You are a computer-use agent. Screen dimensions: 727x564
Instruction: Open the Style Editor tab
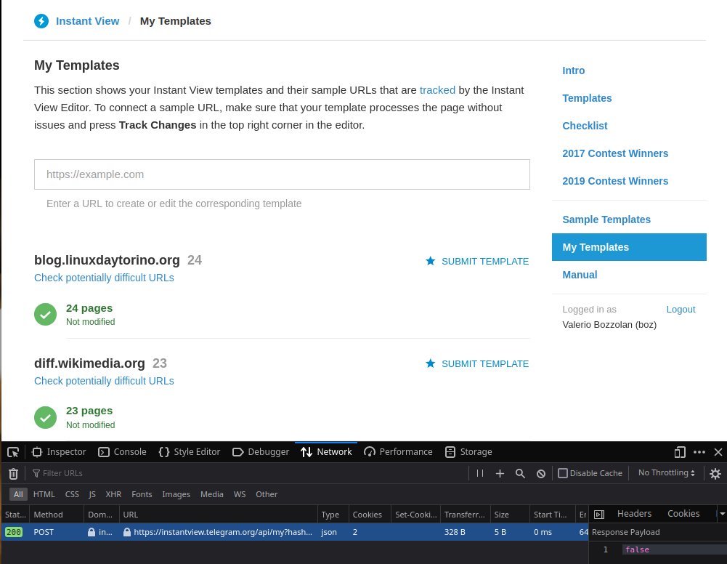coord(189,452)
